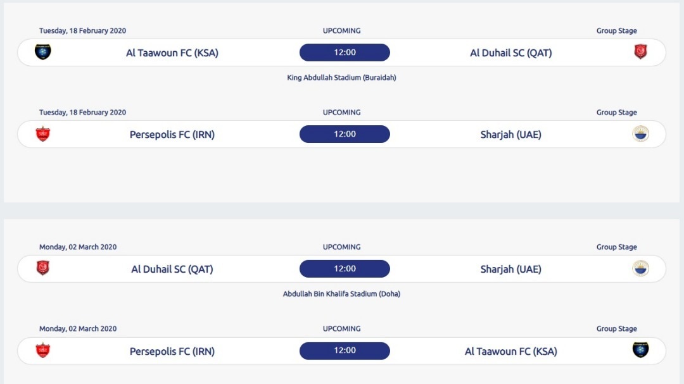Open Sharjah (UAE) name in the Persepolis match

coord(510,135)
